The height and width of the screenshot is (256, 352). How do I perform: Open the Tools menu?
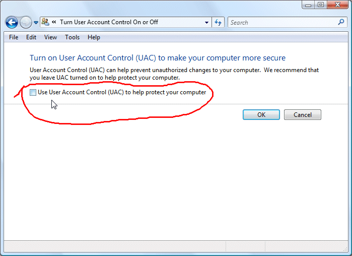click(73, 37)
